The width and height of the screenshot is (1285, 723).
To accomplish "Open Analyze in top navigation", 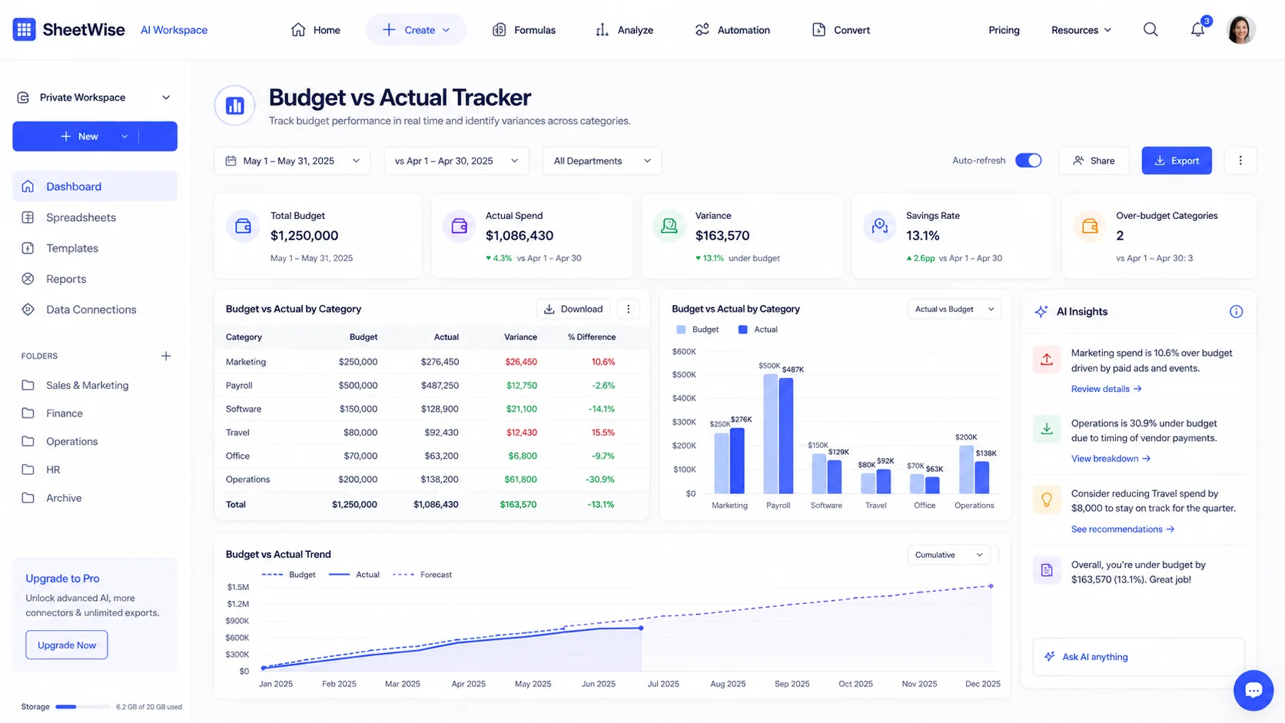I will 624,30.
